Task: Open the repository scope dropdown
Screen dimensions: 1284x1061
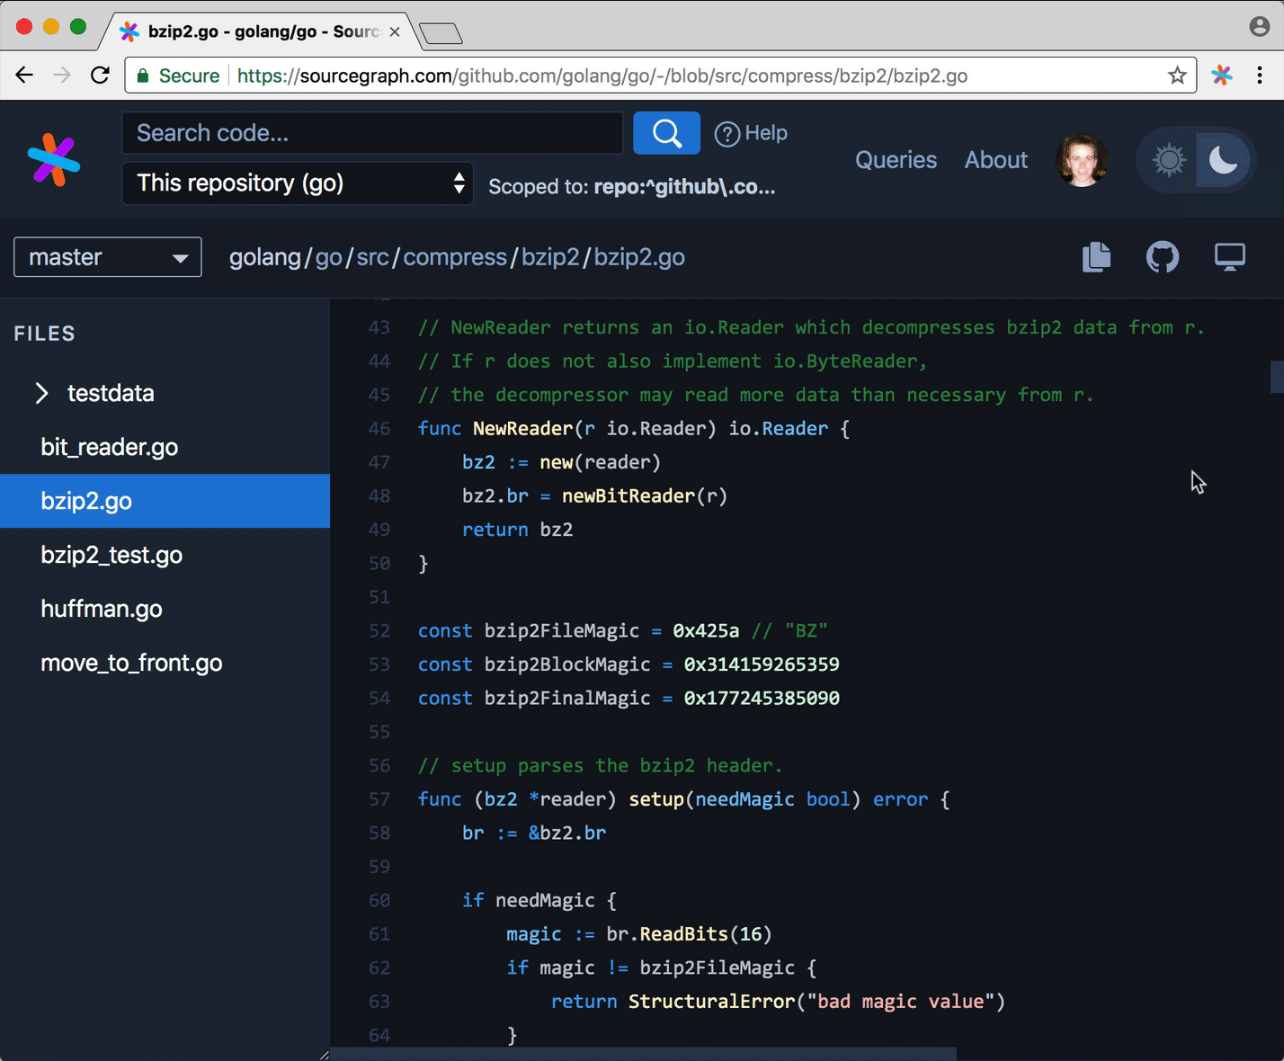Action: 297,183
